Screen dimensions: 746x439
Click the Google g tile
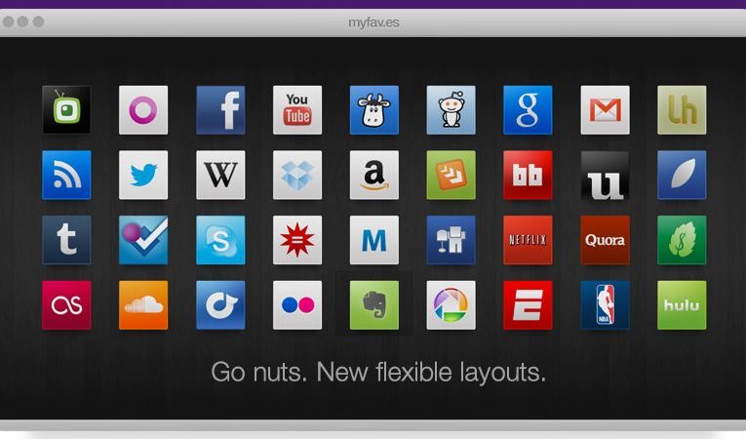coord(529,110)
